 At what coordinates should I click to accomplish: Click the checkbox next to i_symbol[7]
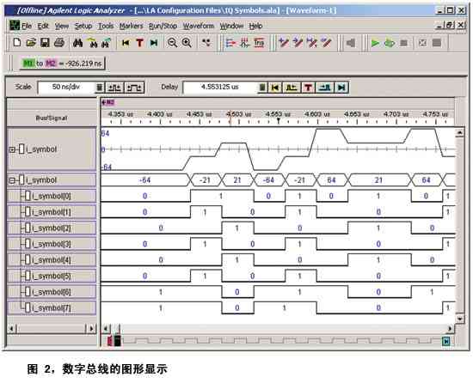pos(28,307)
